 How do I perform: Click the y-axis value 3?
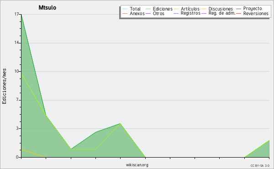(17, 128)
